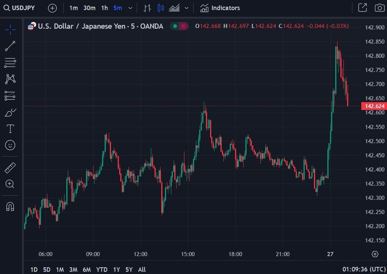
Task: Expand the timeframe interval dropdown
Action: (x=130, y=8)
